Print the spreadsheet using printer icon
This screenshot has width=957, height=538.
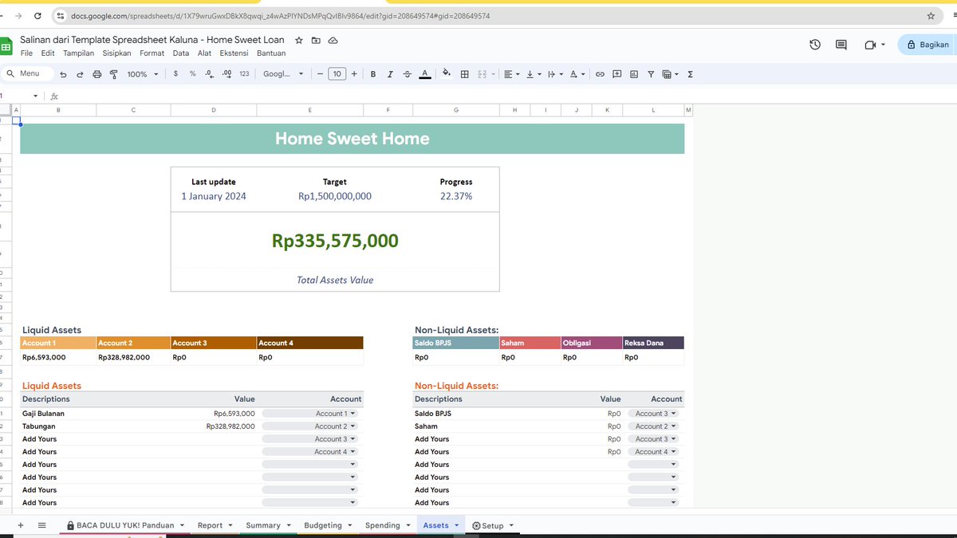[x=97, y=74]
